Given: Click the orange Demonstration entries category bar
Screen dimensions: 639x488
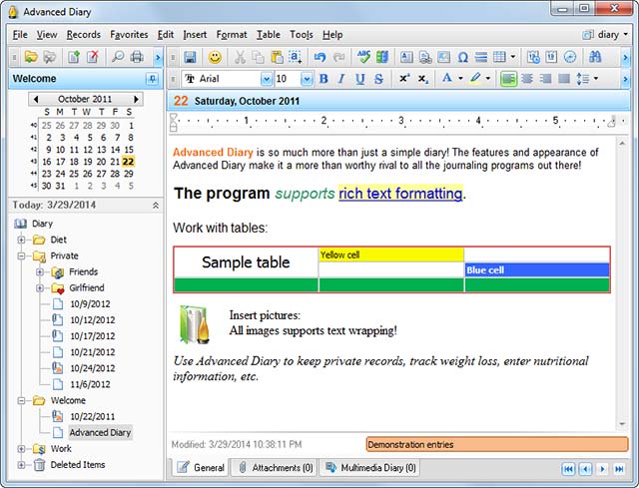Looking at the screenshot, I should 497,444.
